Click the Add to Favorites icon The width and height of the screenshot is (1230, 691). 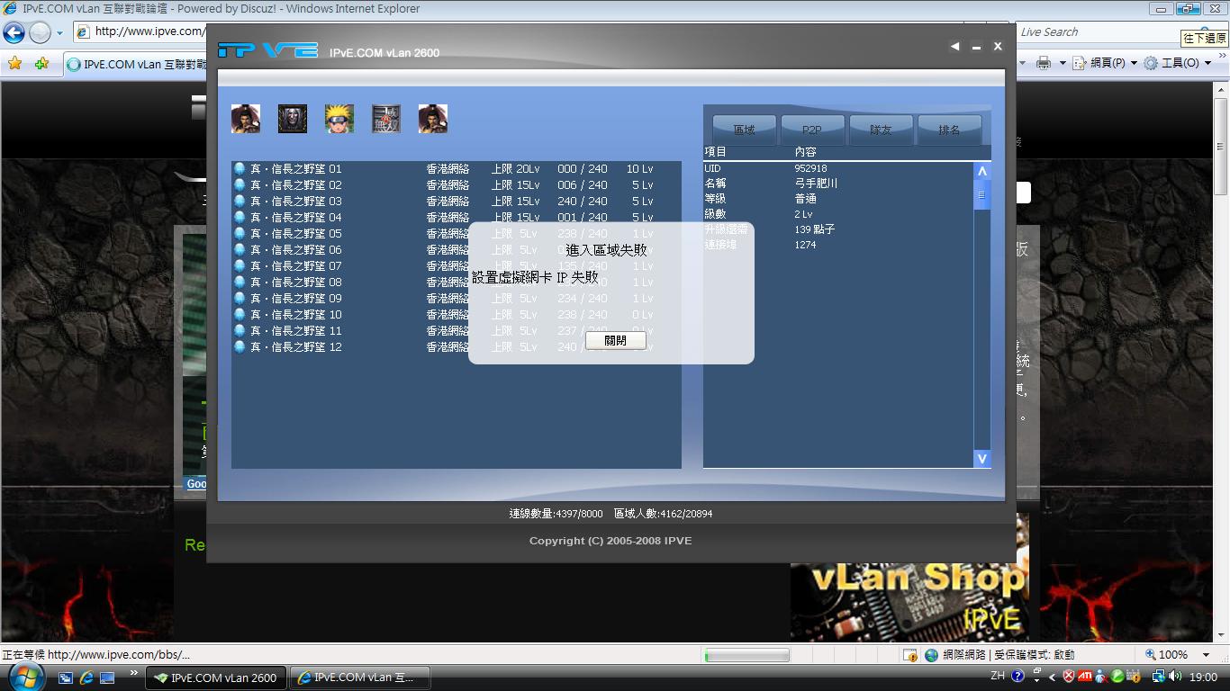click(41, 64)
